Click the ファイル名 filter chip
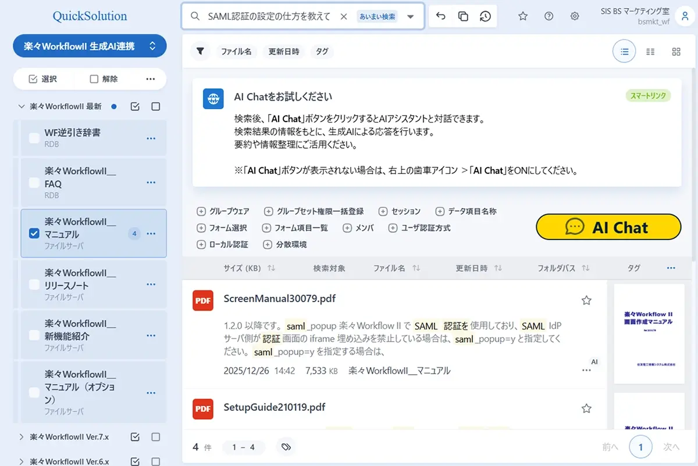The height and width of the screenshot is (466, 698). tap(236, 52)
